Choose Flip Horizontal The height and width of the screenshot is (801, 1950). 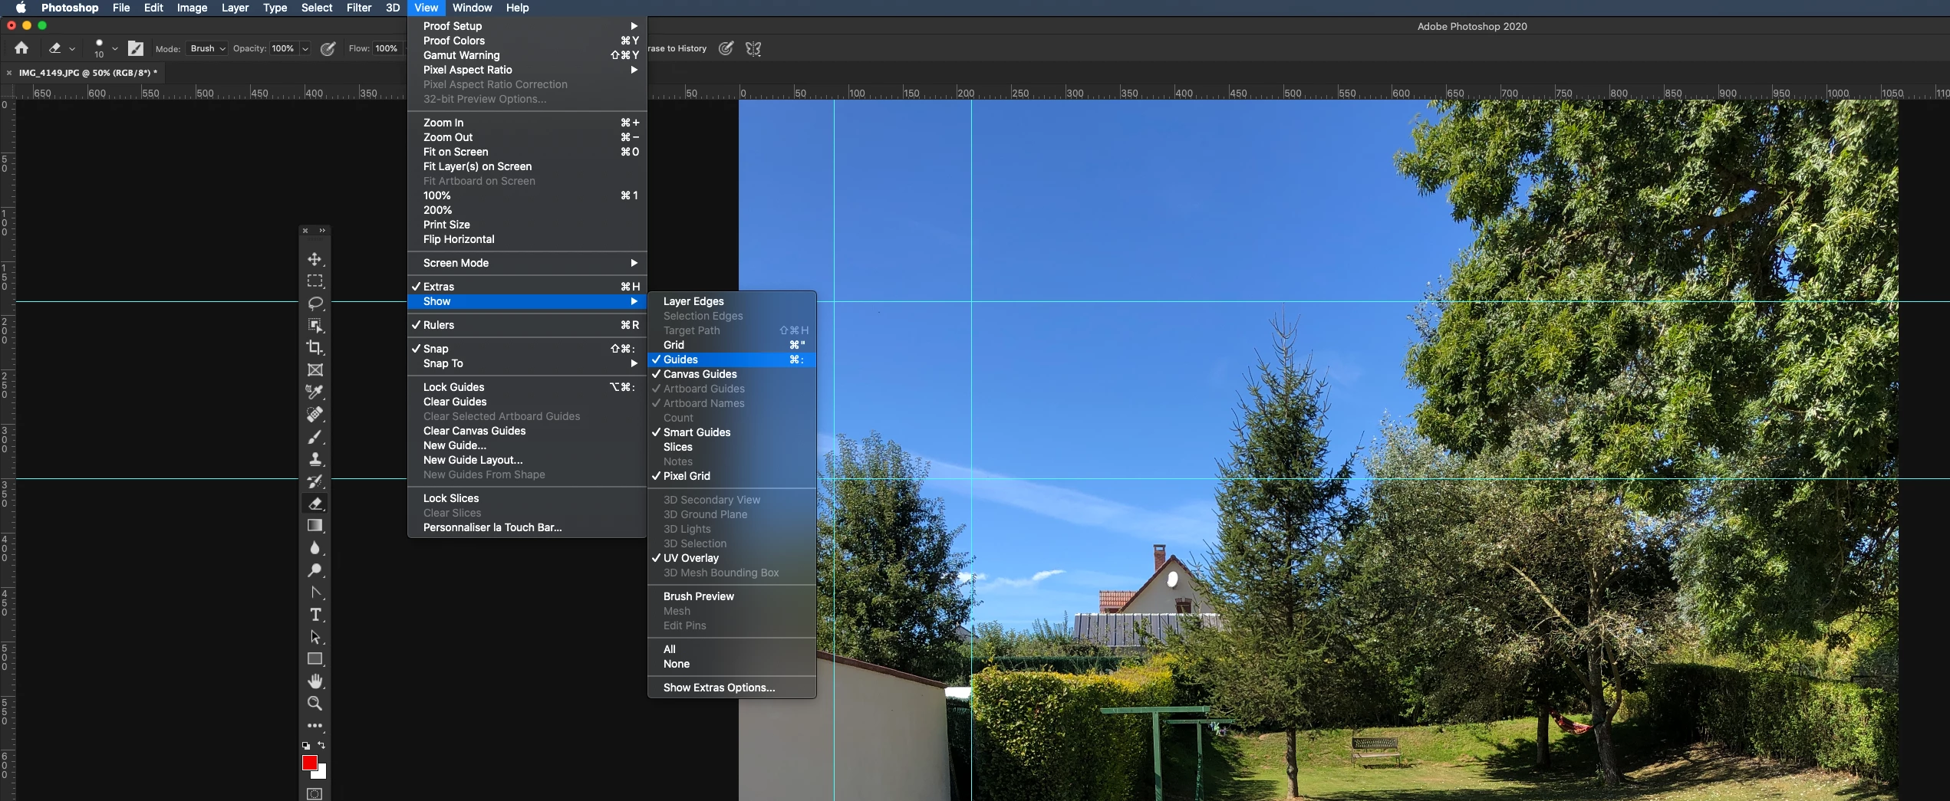pyautogui.click(x=527, y=239)
